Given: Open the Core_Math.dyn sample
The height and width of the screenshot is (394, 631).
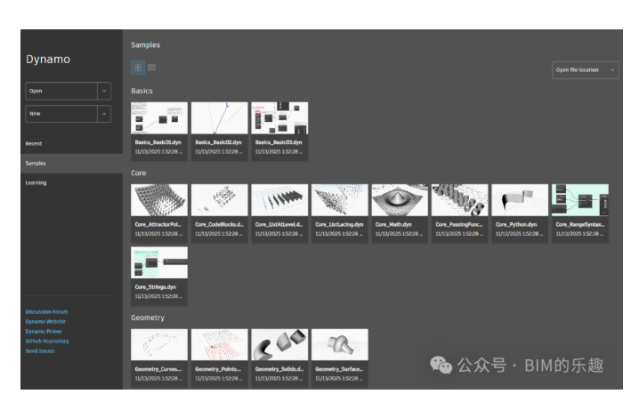Looking at the screenshot, I should [400, 201].
